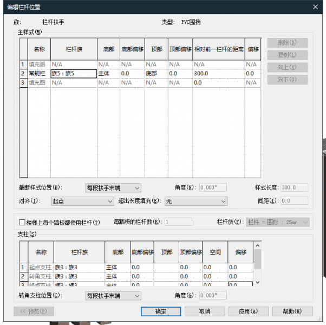Click the 起点支柱 row name cell
This screenshot has width=326, height=325.
pyautogui.click(x=41, y=268)
